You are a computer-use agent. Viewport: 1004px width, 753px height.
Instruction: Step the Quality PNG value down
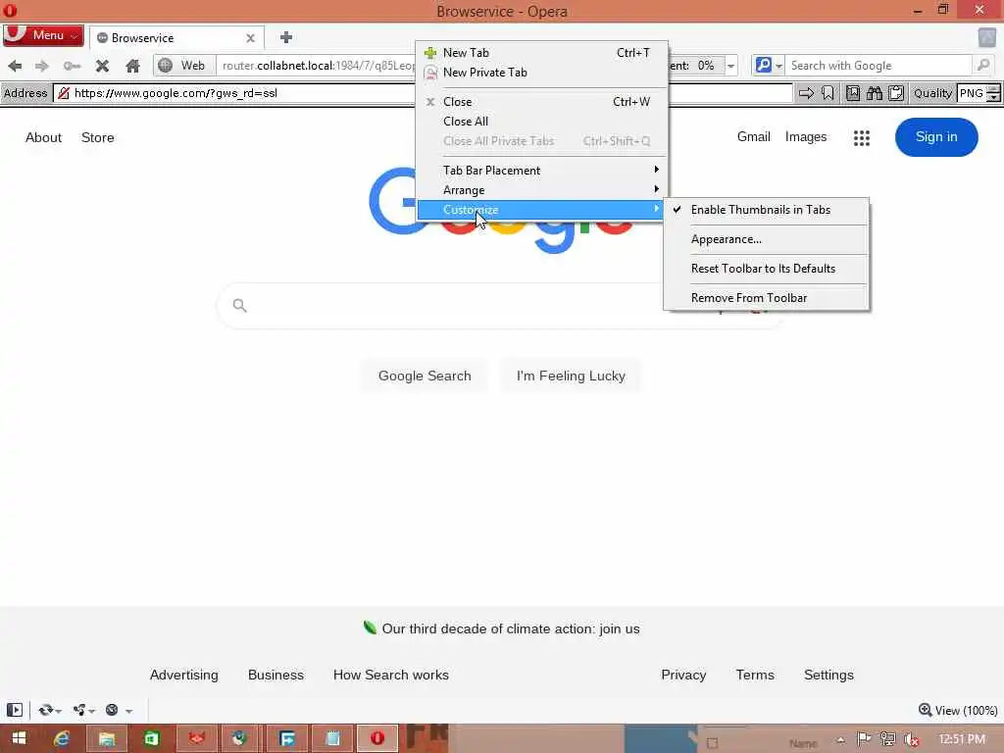(x=993, y=97)
